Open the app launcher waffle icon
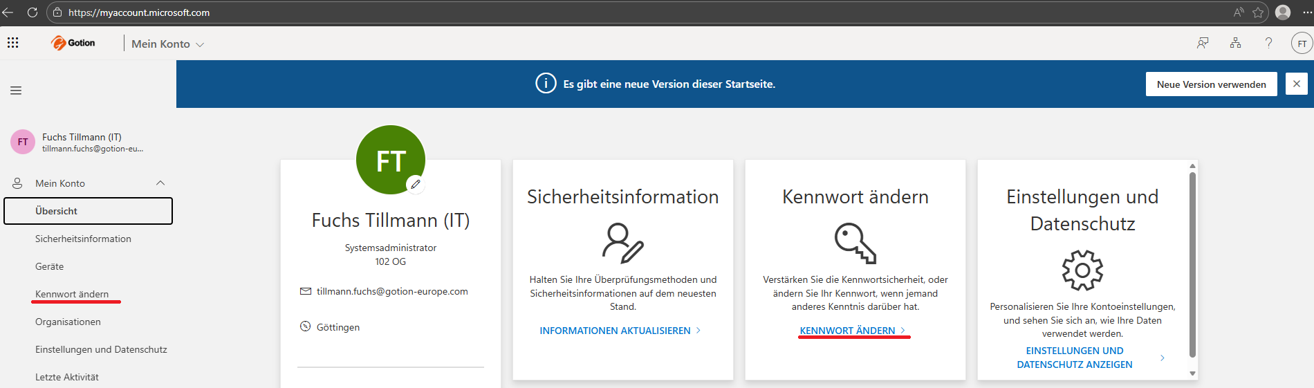 (12, 43)
